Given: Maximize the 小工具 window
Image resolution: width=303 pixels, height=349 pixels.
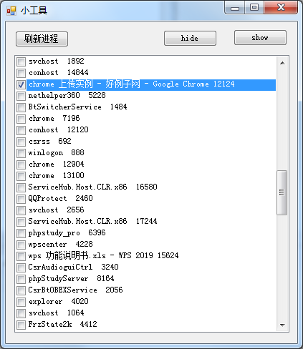Looking at the screenshot, I should click(x=254, y=8).
